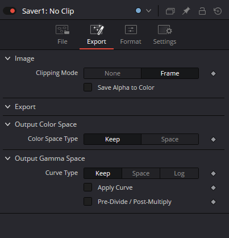This screenshot has width=229, height=238.
Task: Set Color Space Type to Keep
Action: [x=113, y=139]
